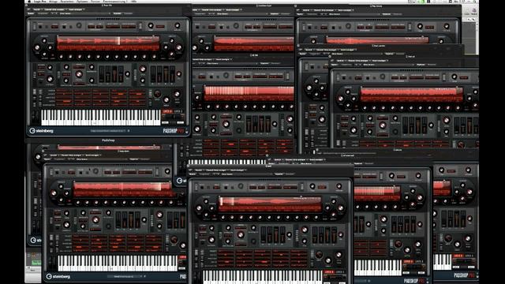Click the Compare button in the top-left plugin window
The width and height of the screenshot is (505, 284).
click(43, 13)
